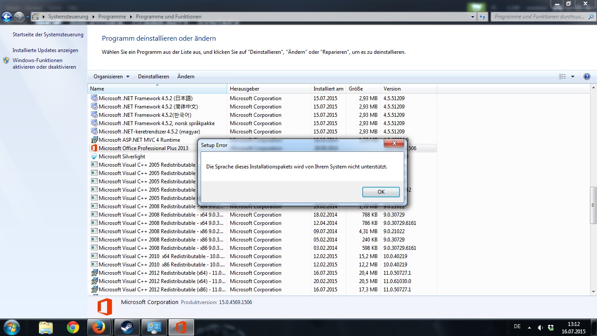Screen dimensions: 597x336
Task: Open Firefox from the taskbar
Action: point(99,327)
